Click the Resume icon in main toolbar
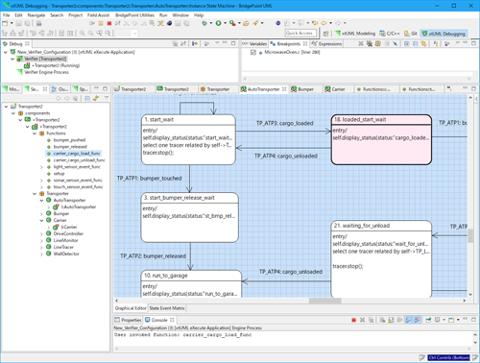Screen dimensions: 480x363 (x=92, y=23)
